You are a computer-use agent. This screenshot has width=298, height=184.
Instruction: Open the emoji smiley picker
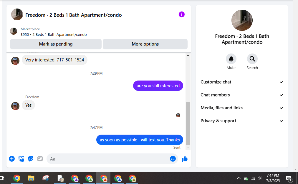coord(173,159)
